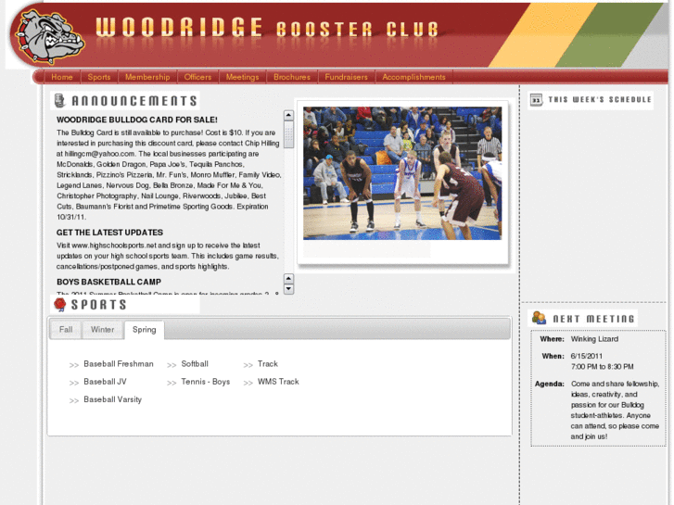The height and width of the screenshot is (505, 674).
Task: Click the top scroll-up arrow in announcements
Action: 289,115
